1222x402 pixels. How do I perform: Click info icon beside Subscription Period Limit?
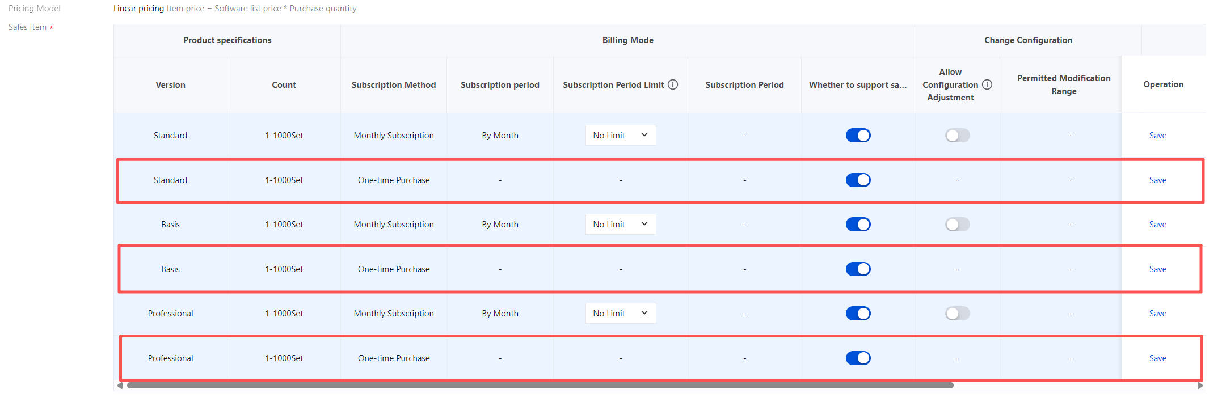pos(673,84)
